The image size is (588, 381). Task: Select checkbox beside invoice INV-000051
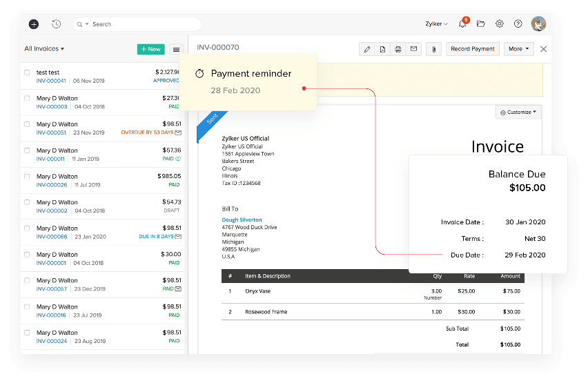point(28,124)
